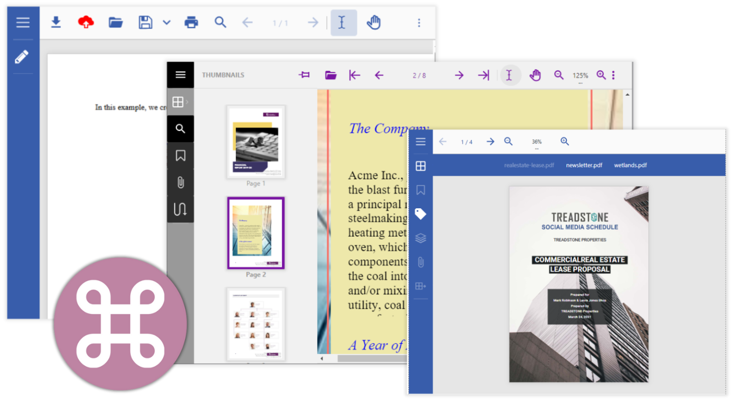Viewport: 733px width, 401px height.
Task: Select the pencil edit tool in sidebar
Action: 22,57
